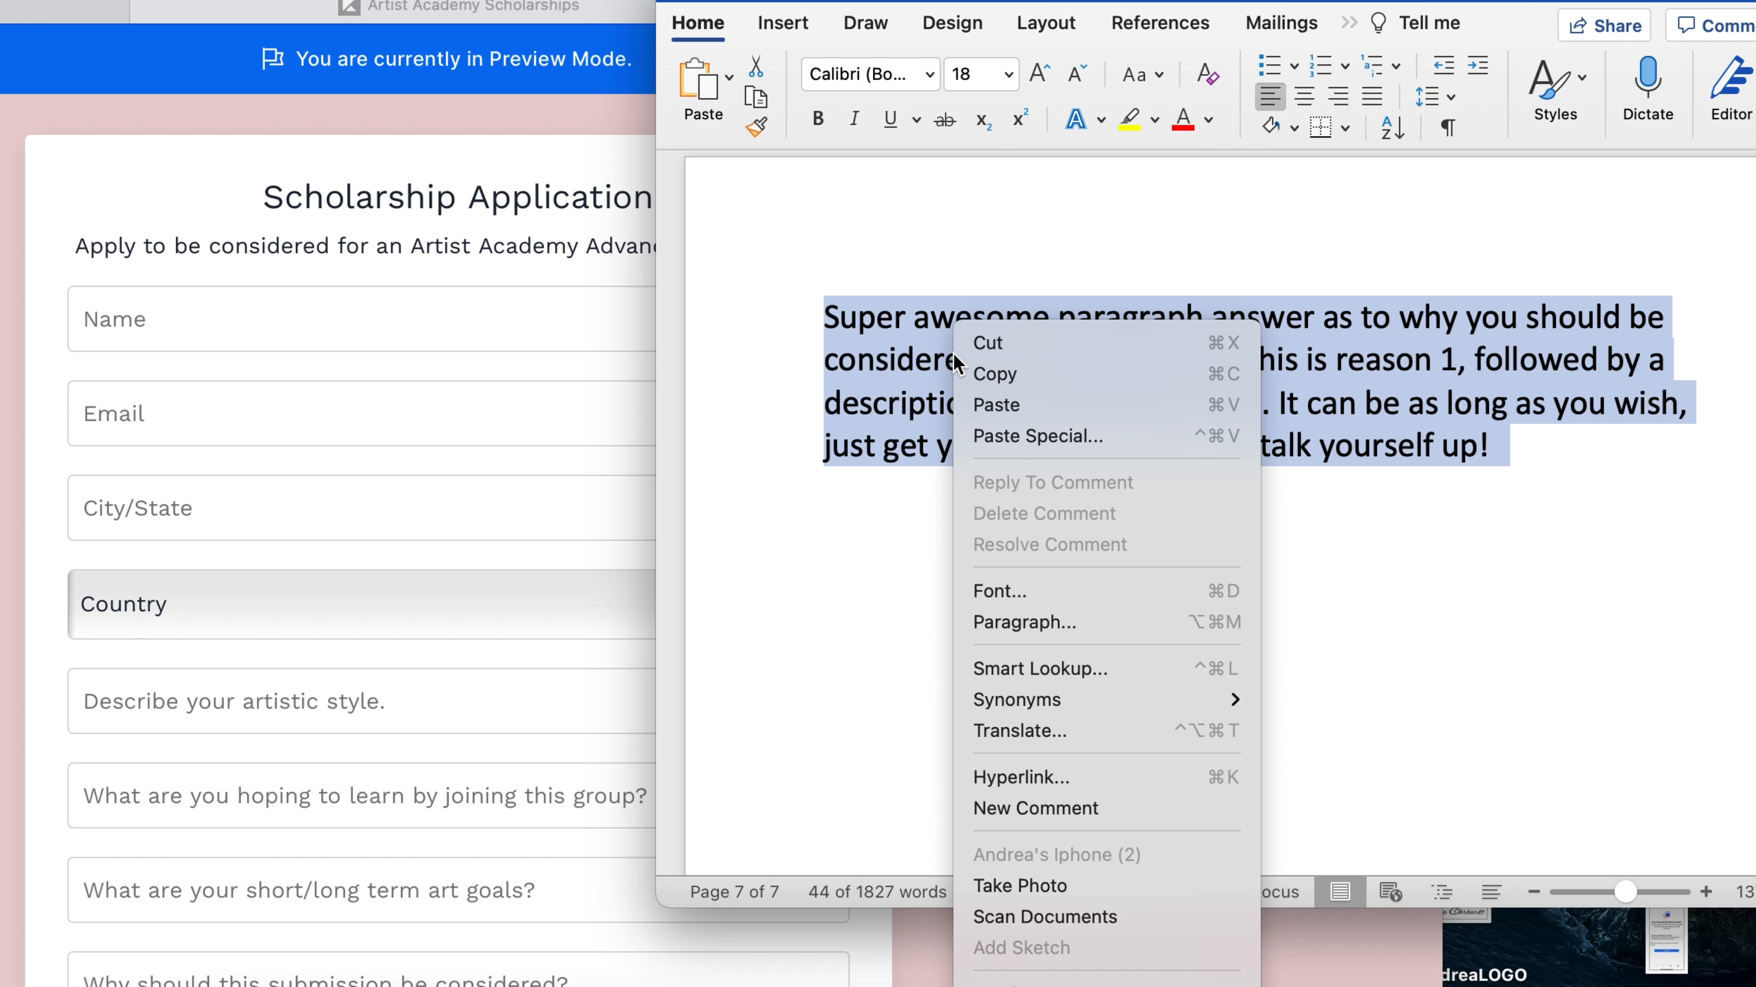The width and height of the screenshot is (1756, 987).
Task: Click the Clear Formatting icon
Action: click(1207, 74)
